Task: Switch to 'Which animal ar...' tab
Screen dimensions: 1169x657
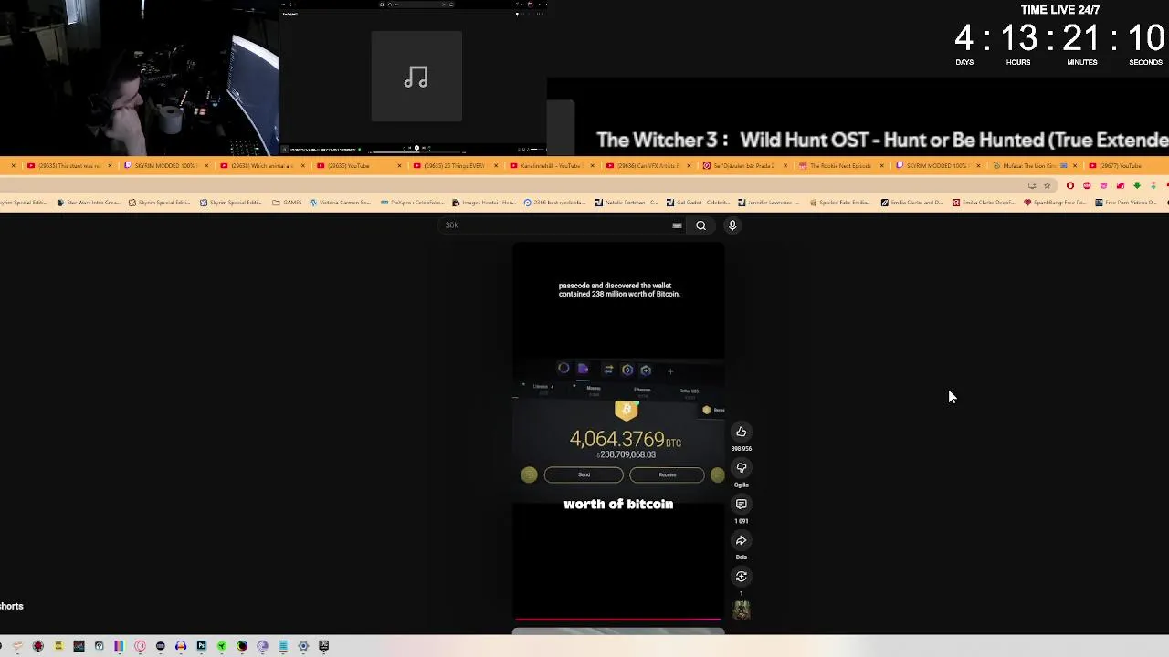Action: [x=263, y=165]
